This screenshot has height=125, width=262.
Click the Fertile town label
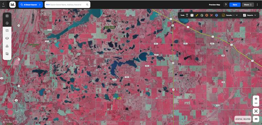(18, 115)
